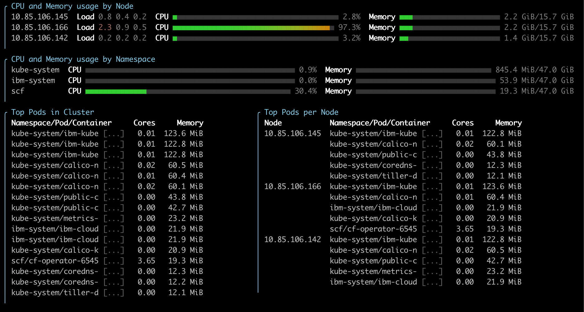Select the Top Pods per Node section title

tap(301, 112)
